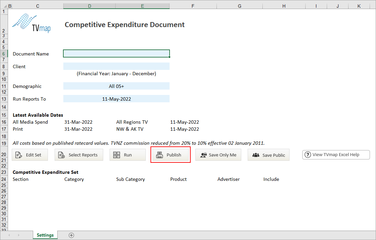Click the Save Public button
This screenshot has width=376, height=240.
coord(268,155)
